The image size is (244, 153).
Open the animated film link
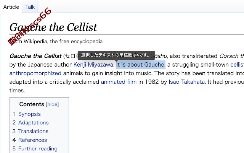click(119, 82)
